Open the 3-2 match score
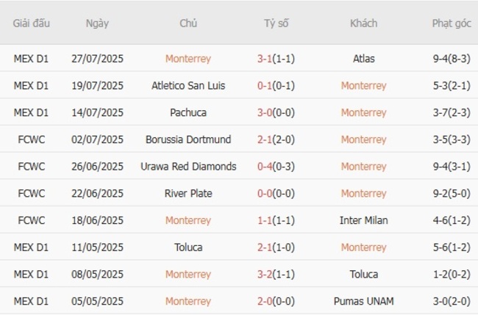This screenshot has height=315, width=478. (265, 274)
